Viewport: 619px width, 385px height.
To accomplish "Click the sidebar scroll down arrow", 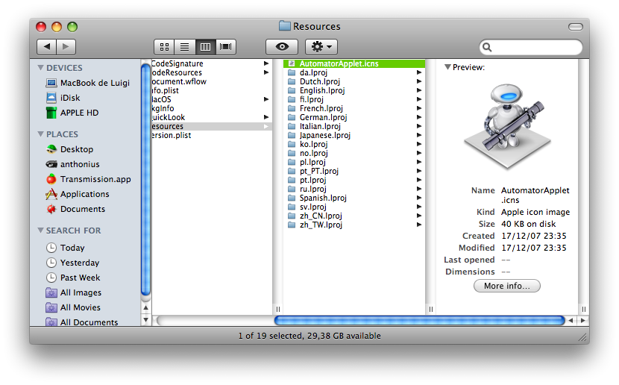I will point(145,320).
